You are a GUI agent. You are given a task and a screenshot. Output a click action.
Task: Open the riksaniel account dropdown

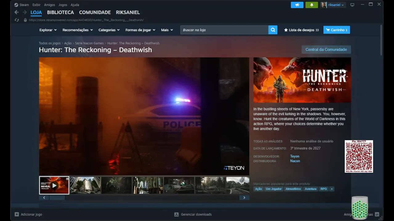336,5
